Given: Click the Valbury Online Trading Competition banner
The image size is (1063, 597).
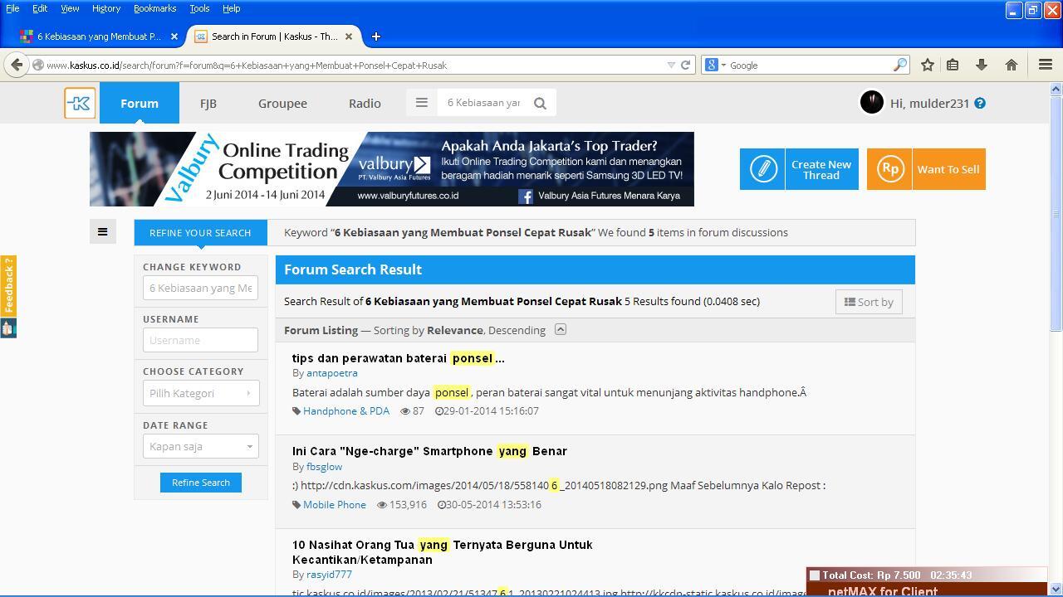Looking at the screenshot, I should coord(392,169).
